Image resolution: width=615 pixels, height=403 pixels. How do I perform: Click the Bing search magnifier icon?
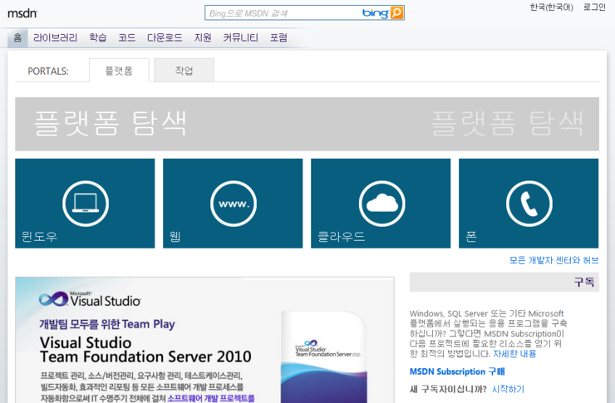(396, 12)
